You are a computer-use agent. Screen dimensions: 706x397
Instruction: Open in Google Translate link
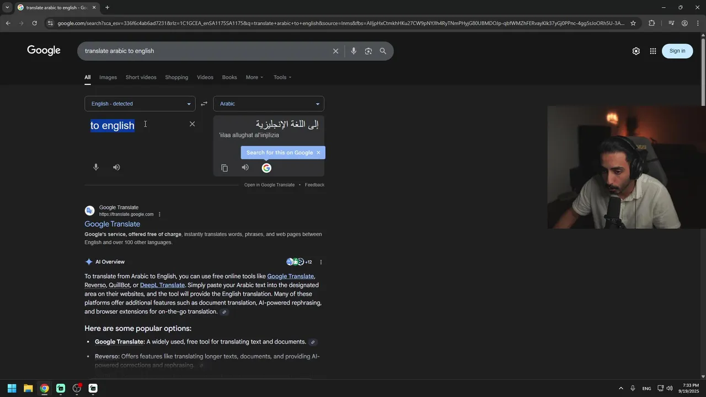(x=269, y=185)
